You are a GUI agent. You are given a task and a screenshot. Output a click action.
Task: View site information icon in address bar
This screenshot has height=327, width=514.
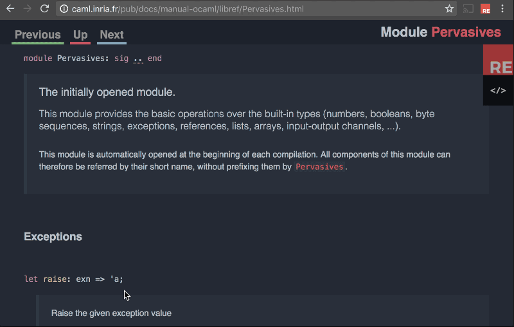point(64,9)
